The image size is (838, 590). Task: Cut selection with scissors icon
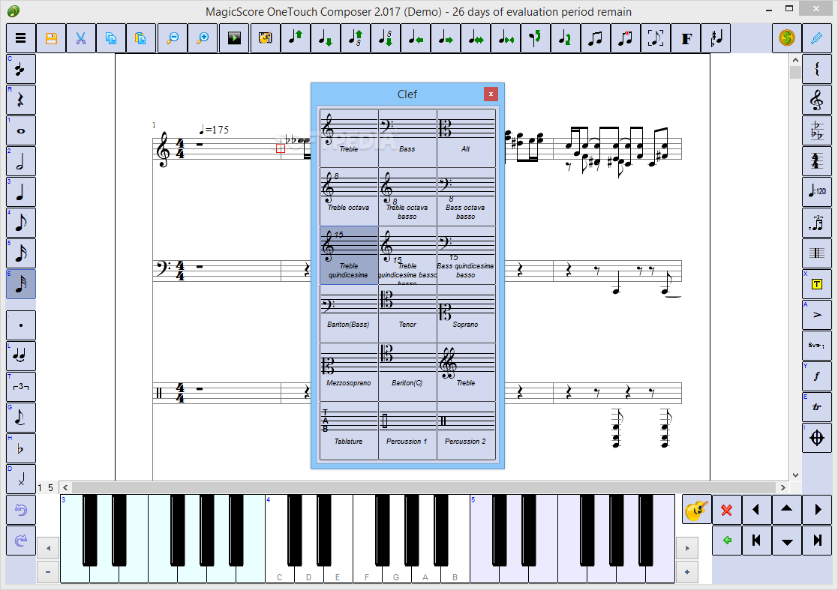[x=81, y=38]
